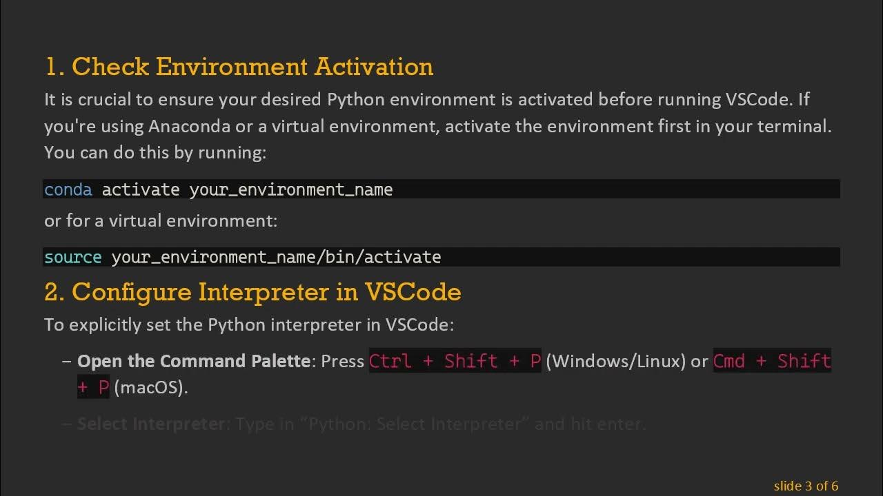Click "You can do this by running:" text

pos(155,152)
